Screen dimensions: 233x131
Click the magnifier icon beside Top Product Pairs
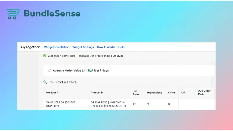(x=45, y=82)
